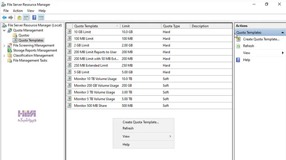Click the Monitor 3 TB Volume Usage icon
286x160 pixels.
click(70, 92)
